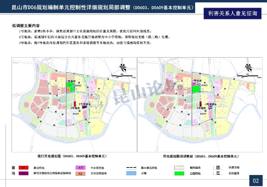
Task: Click the pink A33 中小学用地 legend swatch
Action: coord(80,168)
